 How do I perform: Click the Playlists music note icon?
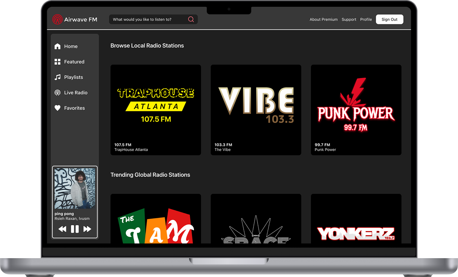coord(58,77)
